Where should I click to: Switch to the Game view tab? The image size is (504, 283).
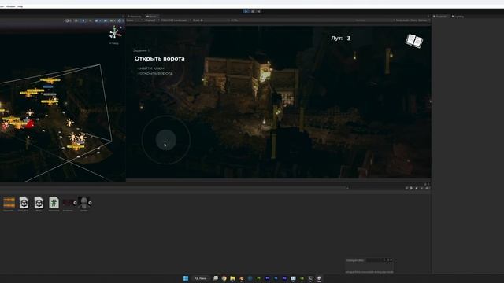click(x=151, y=17)
